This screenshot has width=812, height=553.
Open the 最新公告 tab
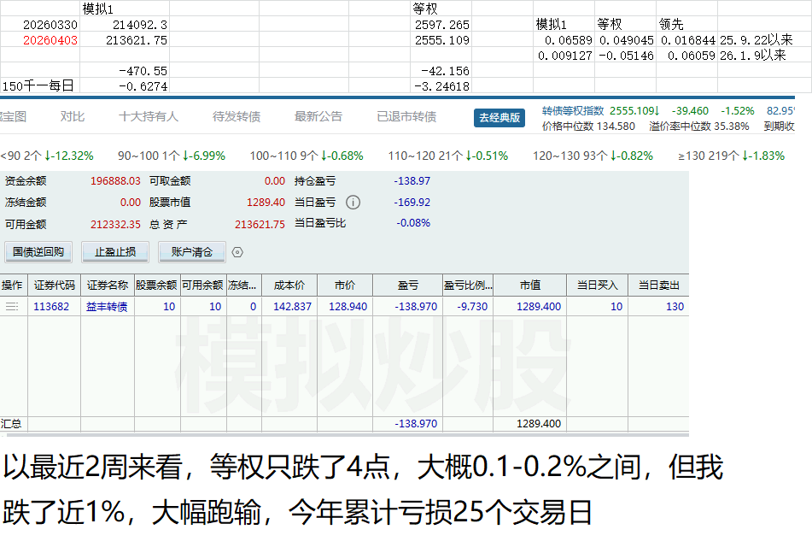[x=318, y=117]
